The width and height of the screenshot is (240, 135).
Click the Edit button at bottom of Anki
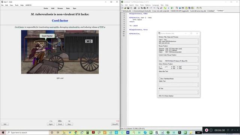pos(5,124)
